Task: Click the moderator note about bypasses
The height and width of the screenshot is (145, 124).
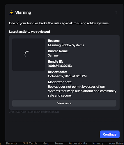Action: coord(82,91)
